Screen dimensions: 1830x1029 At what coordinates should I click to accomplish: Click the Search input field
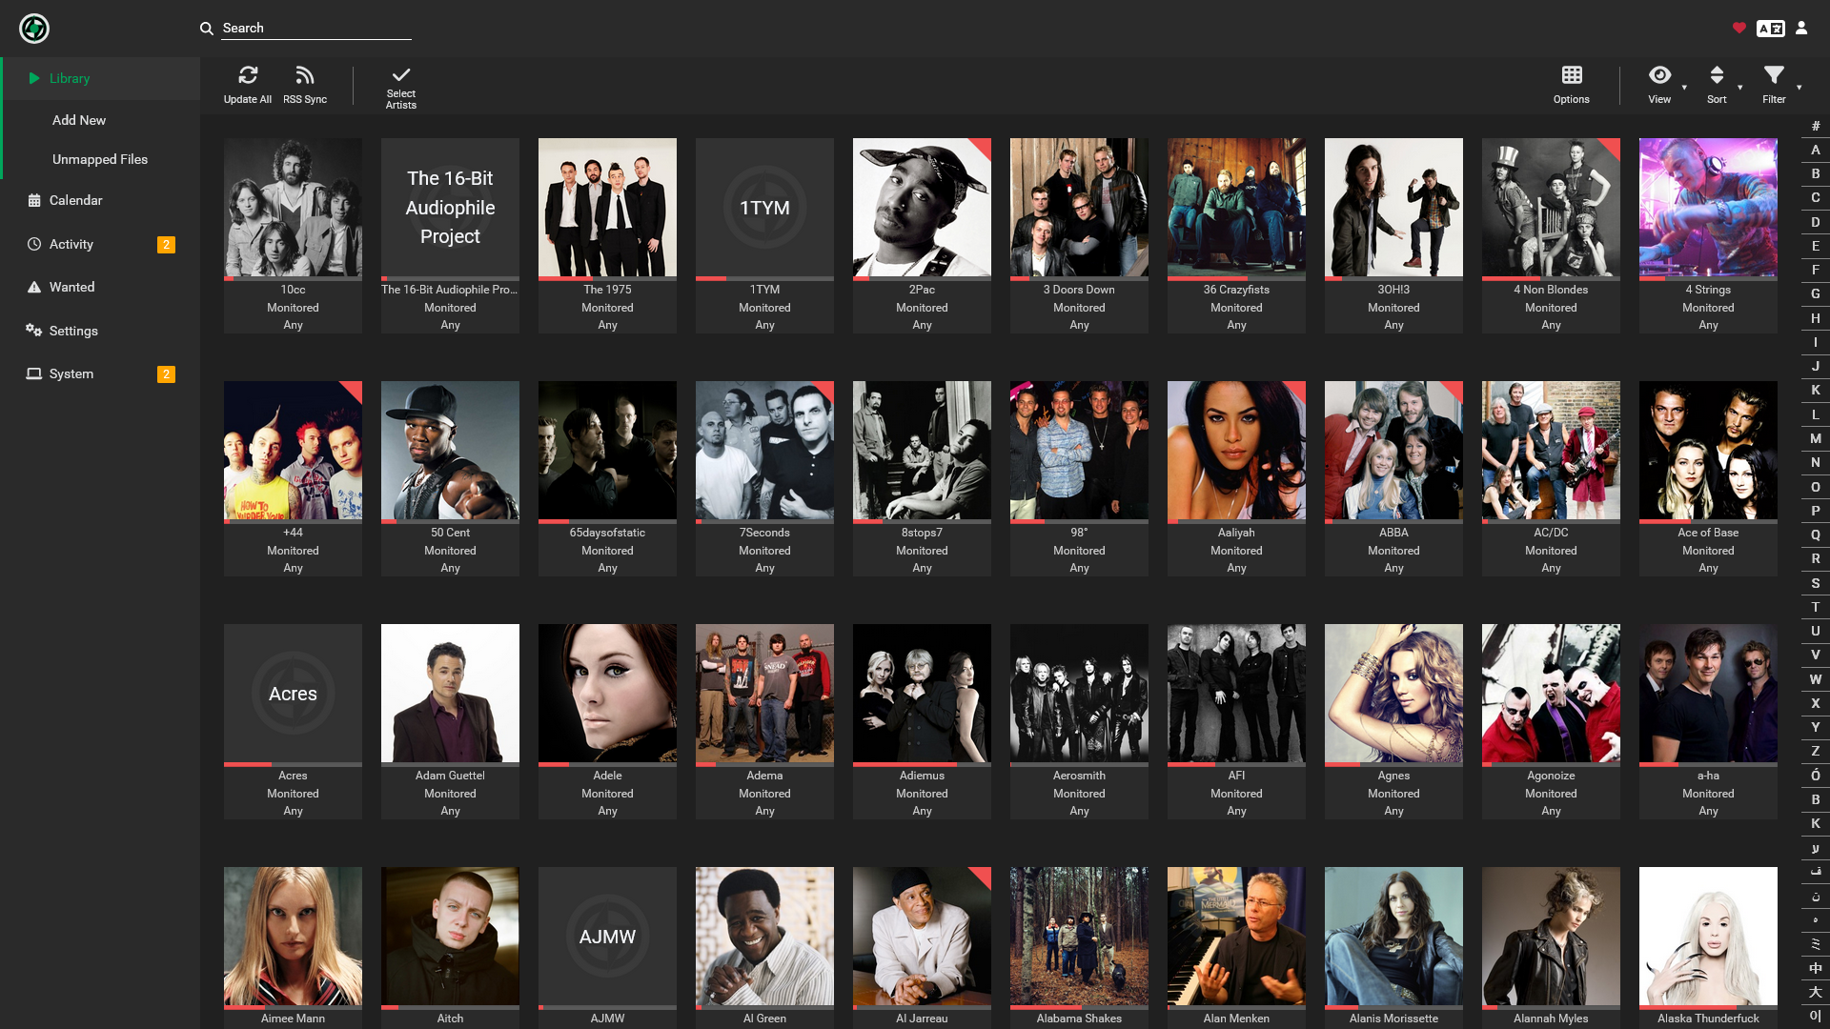316,29
